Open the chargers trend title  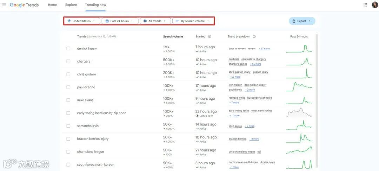coord(84,62)
